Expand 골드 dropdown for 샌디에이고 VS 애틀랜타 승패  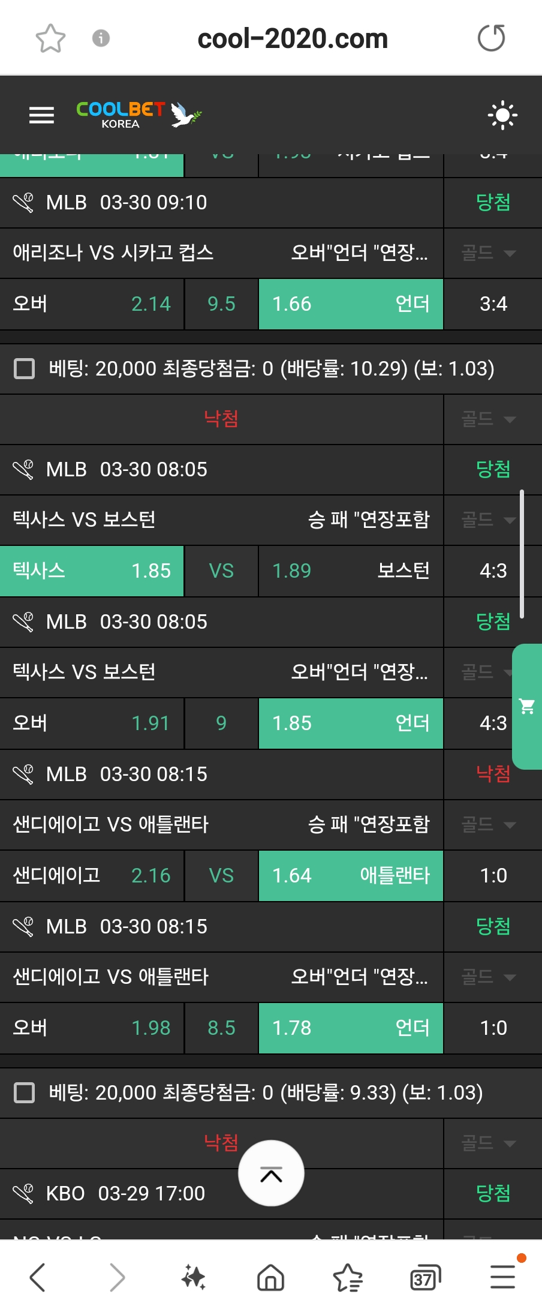pyautogui.click(x=489, y=825)
